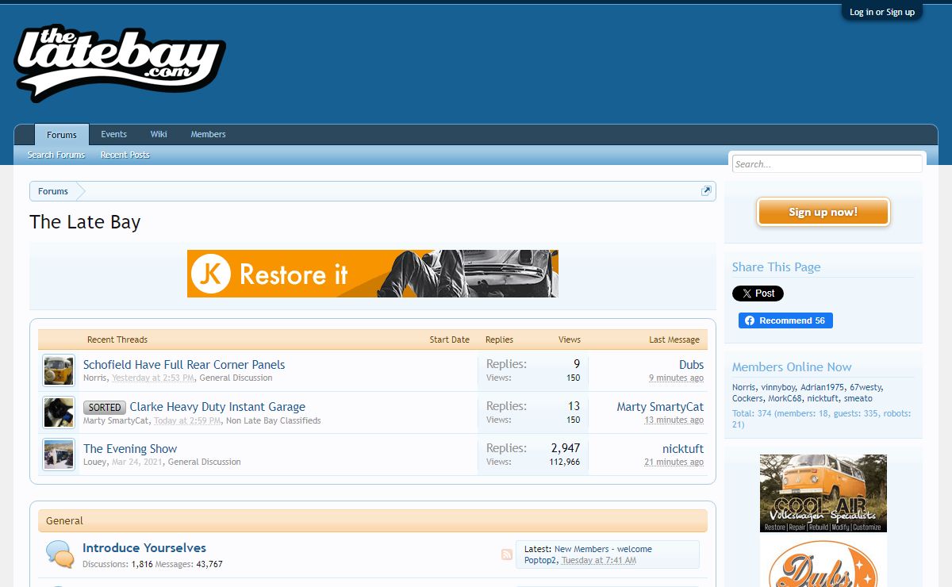Open Louey author link
The height and width of the screenshot is (587, 952).
(x=95, y=462)
